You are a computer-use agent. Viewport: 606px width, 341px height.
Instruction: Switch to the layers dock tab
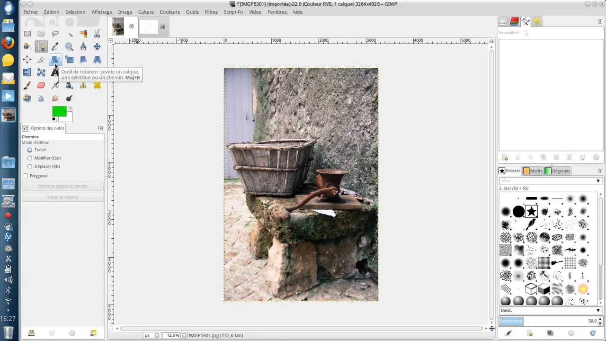click(503, 21)
